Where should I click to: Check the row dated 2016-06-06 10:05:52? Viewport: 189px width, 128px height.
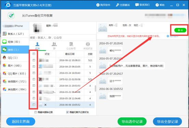34,104
